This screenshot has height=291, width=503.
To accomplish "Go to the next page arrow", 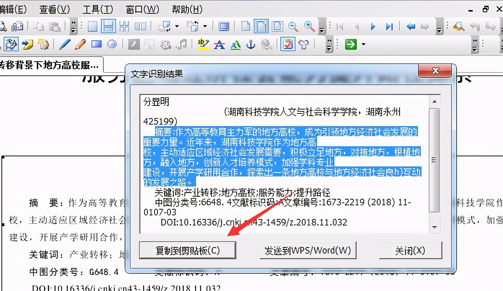I will [373, 26].
